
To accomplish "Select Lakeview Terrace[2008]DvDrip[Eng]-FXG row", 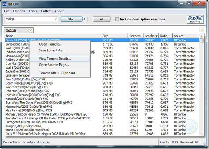I will click(x=102, y=95).
